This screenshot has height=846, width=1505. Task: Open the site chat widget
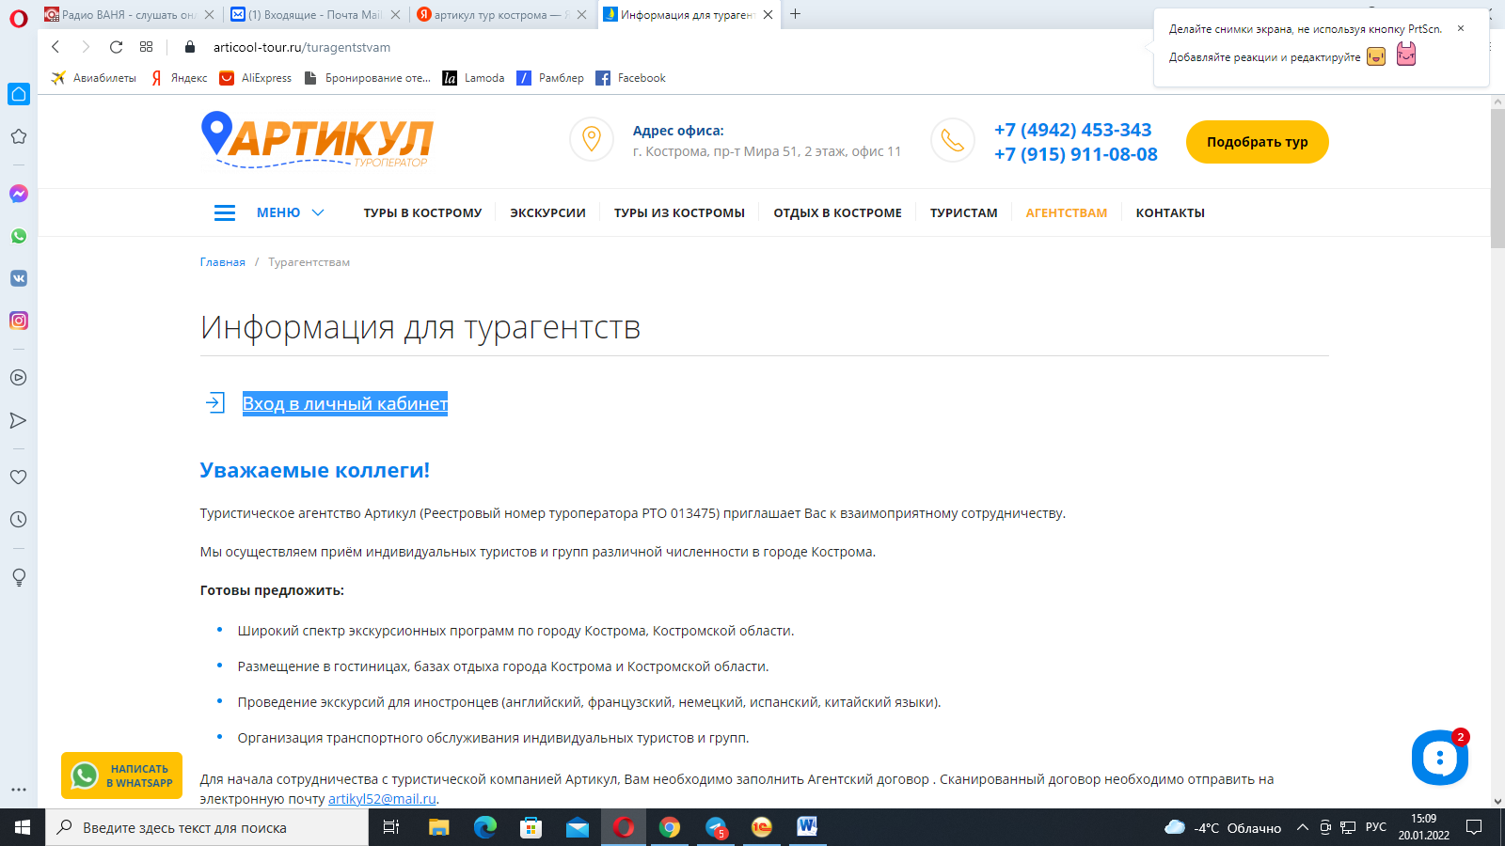[1439, 758]
